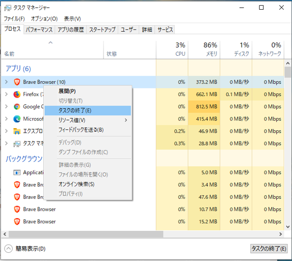This screenshot has width=292, height=261.
Task: Sort by the 状態 column header
Action: coord(130,50)
